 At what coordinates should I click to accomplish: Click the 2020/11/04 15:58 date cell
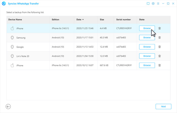(x=85, y=56)
